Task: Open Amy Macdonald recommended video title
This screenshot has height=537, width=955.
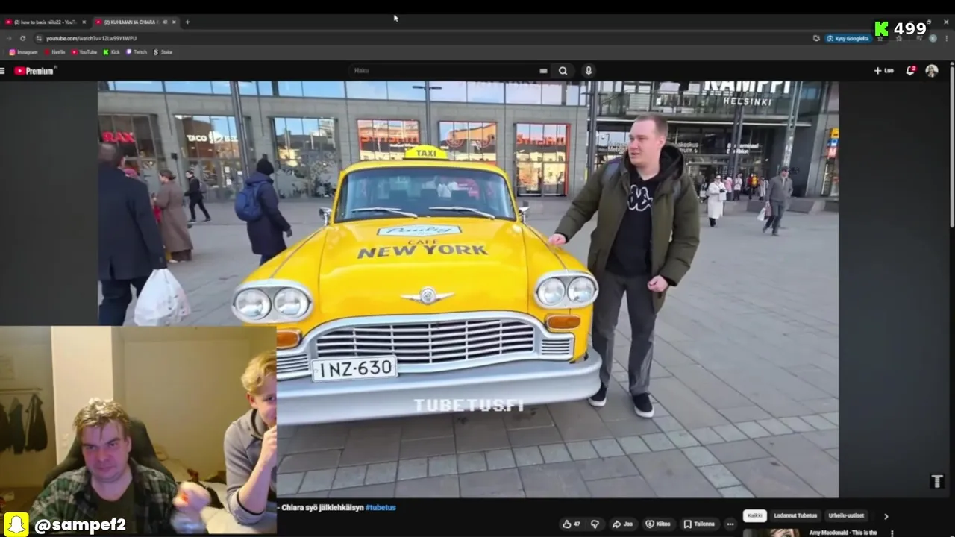Action: pos(843,533)
